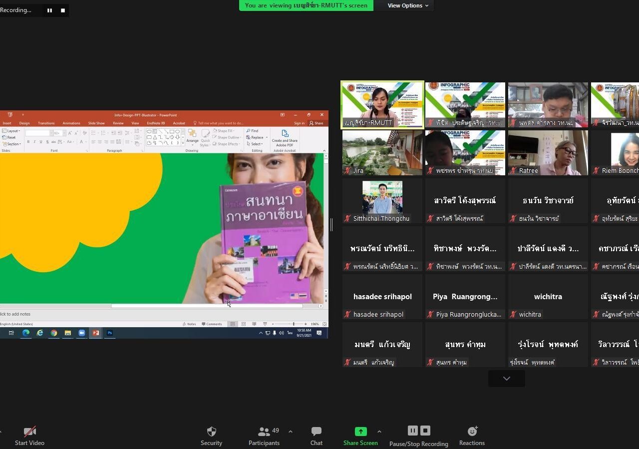Expand Share Screen options caret
Screen dimensions: 639x449
tap(379, 432)
